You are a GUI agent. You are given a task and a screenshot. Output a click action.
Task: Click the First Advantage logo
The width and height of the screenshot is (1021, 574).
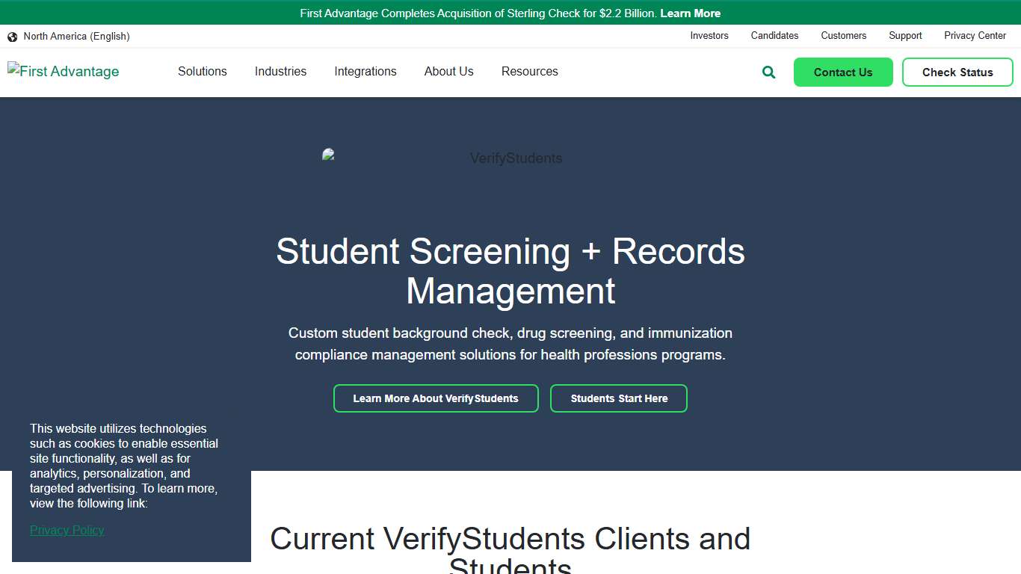[63, 71]
